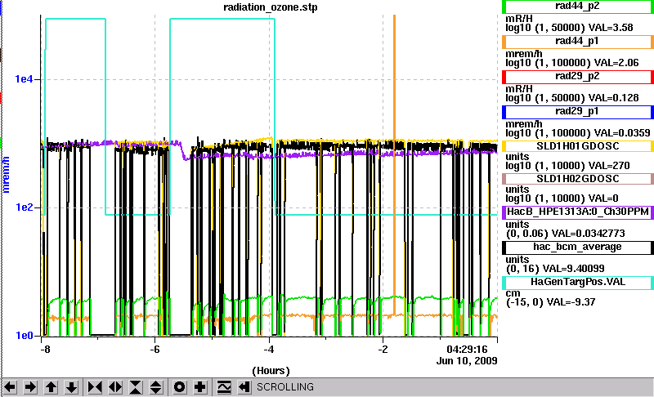Image resolution: width=654 pixels, height=397 pixels.
Task: Select the rad44_p1 curve legend
Action: click(577, 41)
